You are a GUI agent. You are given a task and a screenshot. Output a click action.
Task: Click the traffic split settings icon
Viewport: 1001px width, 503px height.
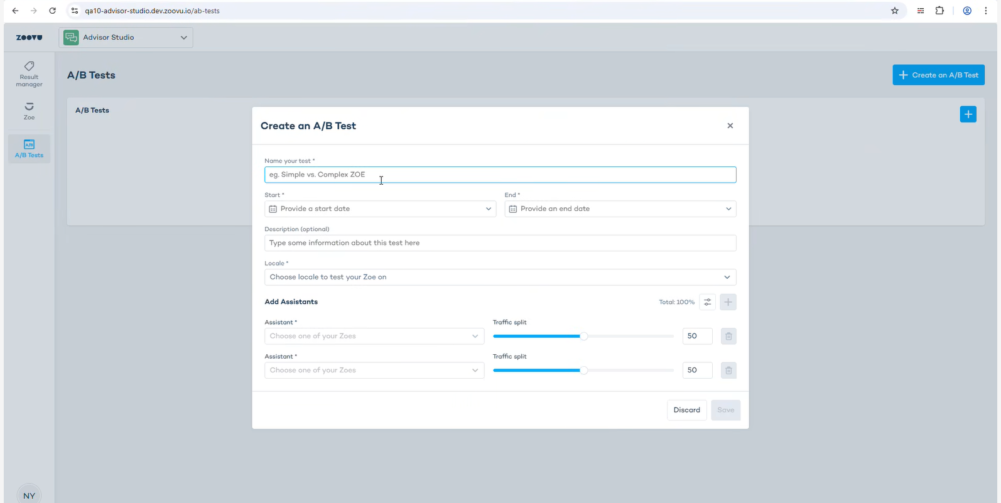[x=707, y=302]
